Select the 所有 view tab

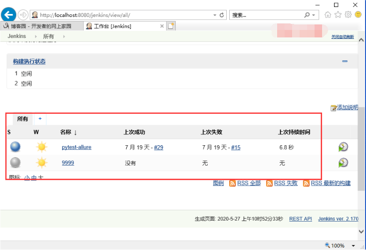coord(22,119)
